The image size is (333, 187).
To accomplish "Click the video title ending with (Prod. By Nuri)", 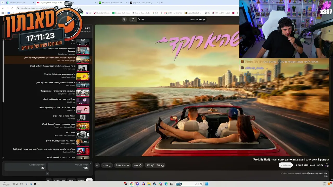I will coord(291,159).
